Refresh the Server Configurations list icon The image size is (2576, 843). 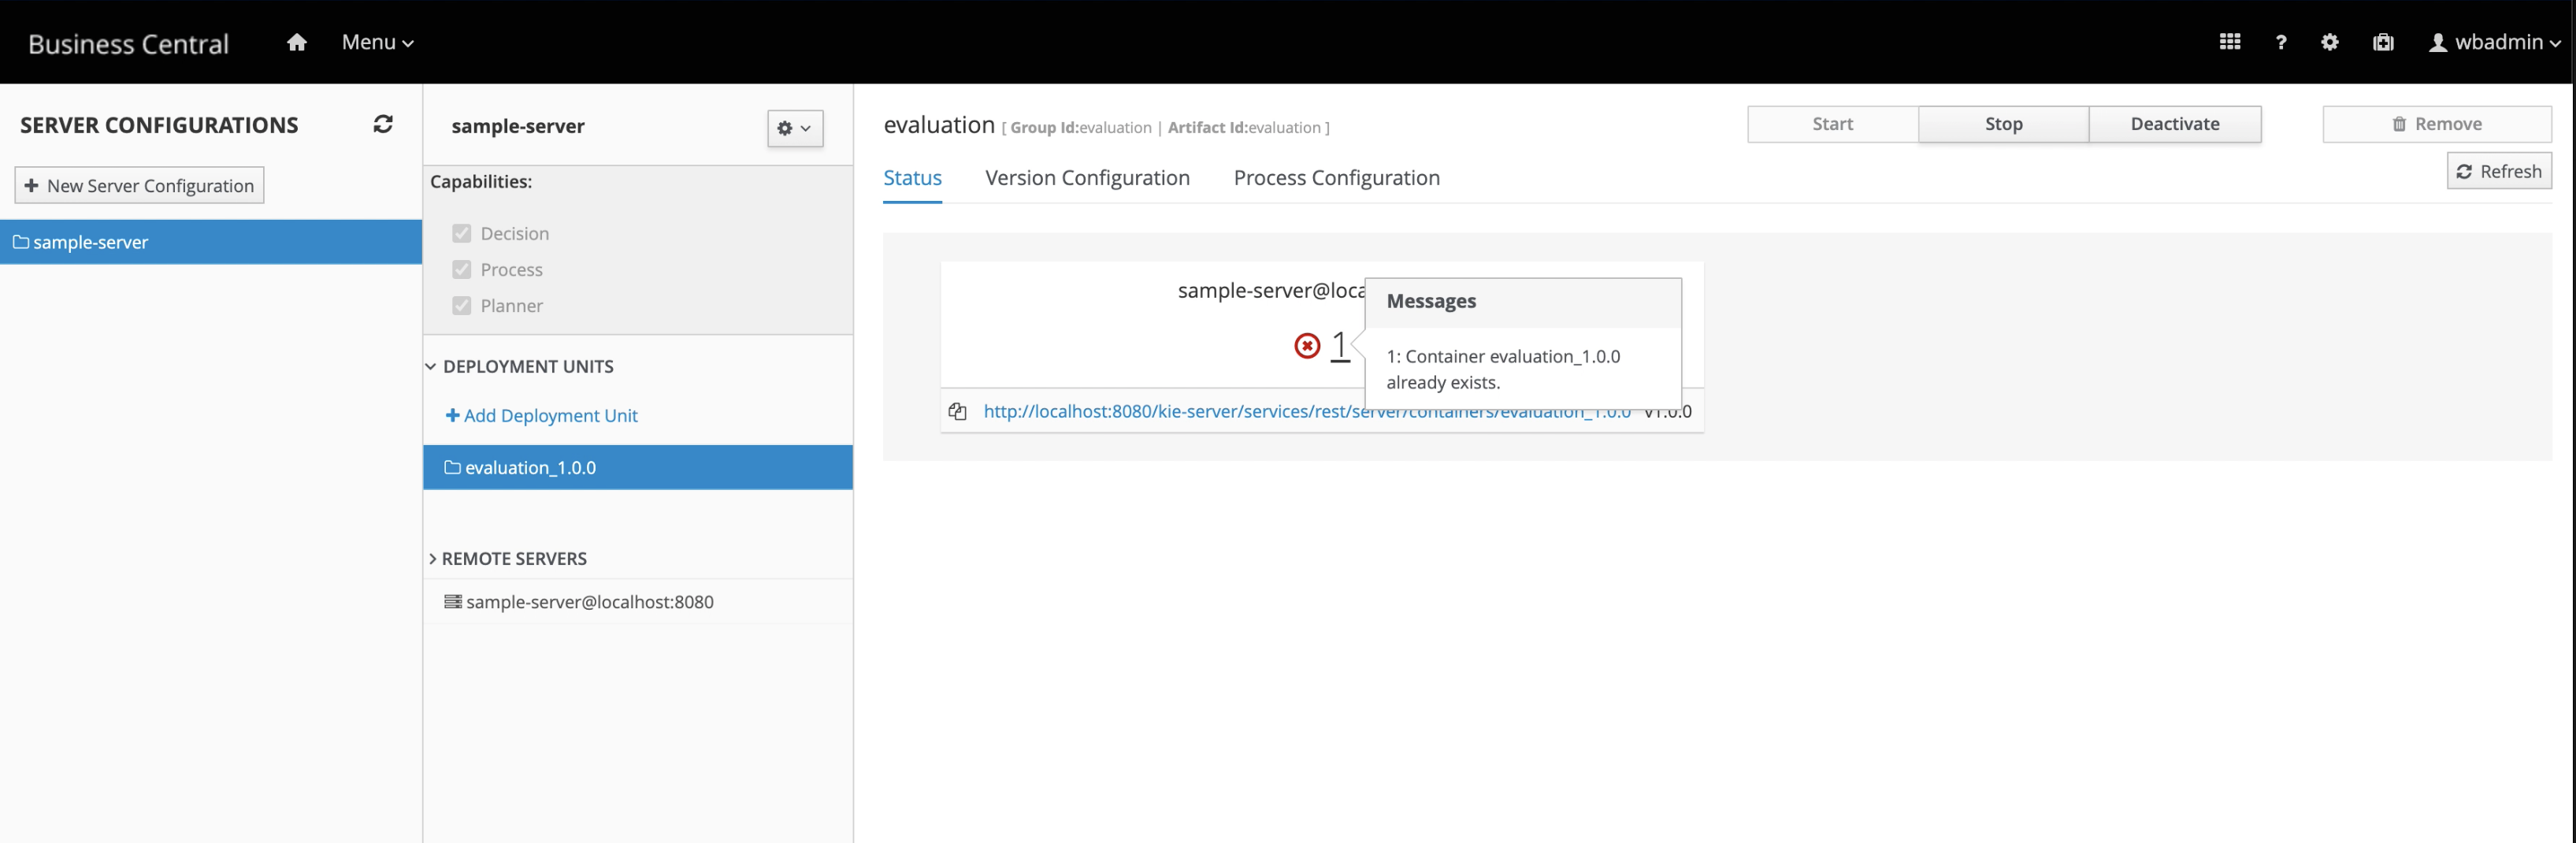(383, 124)
